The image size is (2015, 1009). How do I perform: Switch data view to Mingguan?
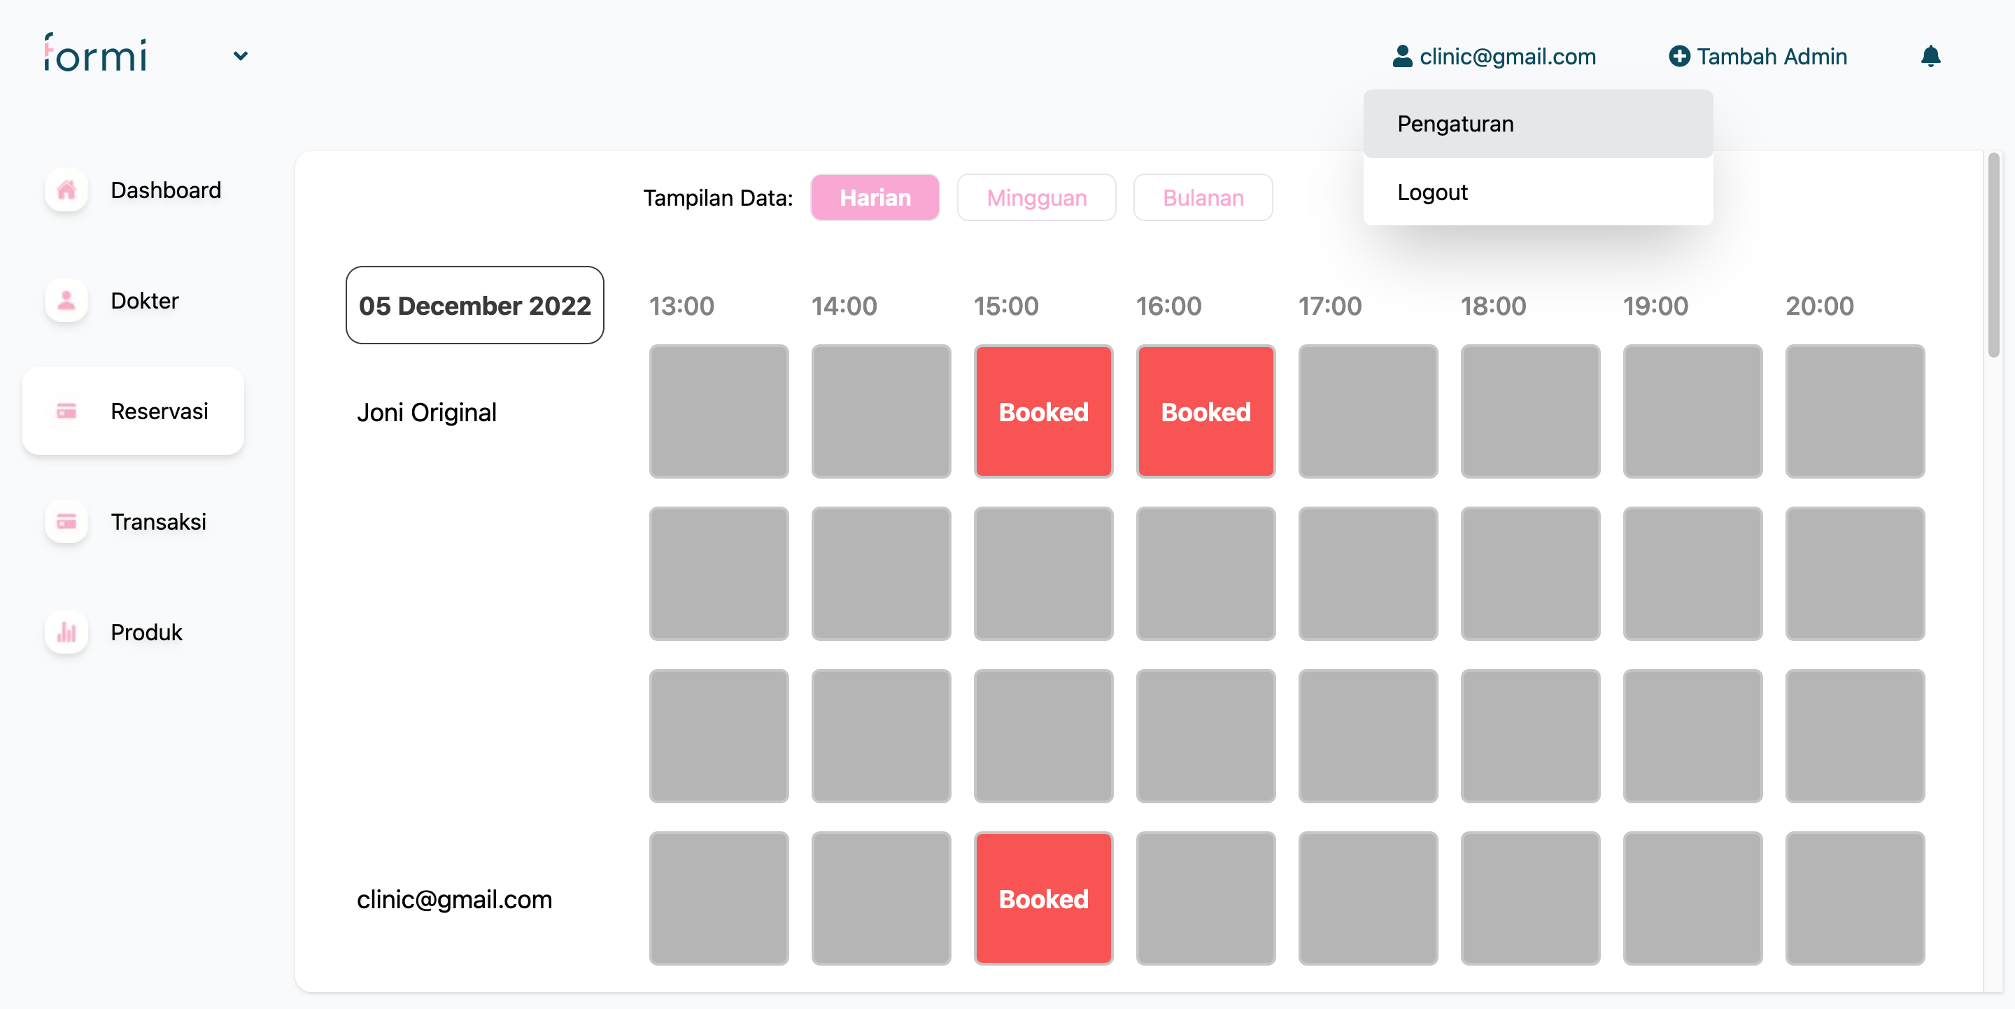tap(1036, 198)
